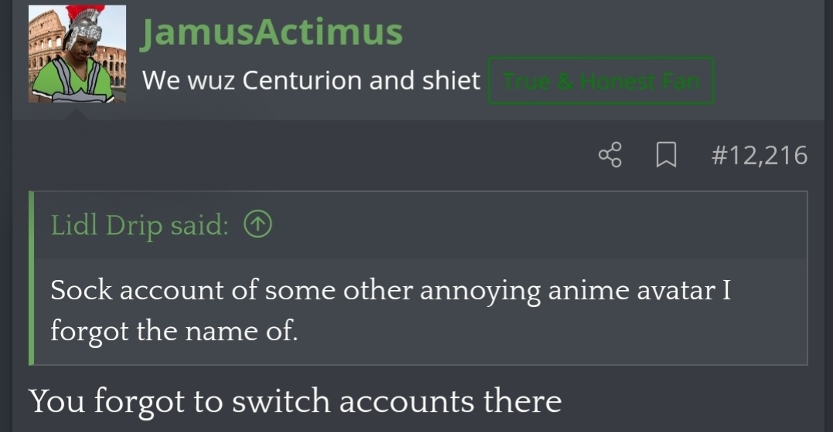Screen dimensions: 833x432
Task: Click the phrase forgot the name of
Action: (174, 330)
